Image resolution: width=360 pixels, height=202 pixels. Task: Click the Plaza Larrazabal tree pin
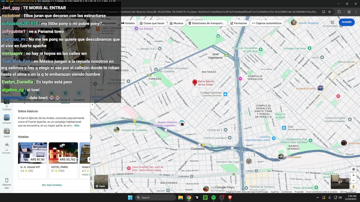tap(316, 187)
